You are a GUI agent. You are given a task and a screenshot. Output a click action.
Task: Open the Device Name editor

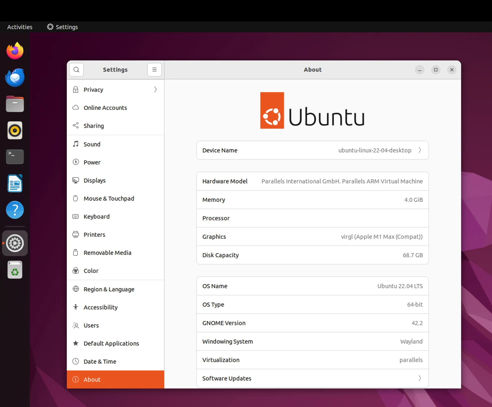point(312,150)
